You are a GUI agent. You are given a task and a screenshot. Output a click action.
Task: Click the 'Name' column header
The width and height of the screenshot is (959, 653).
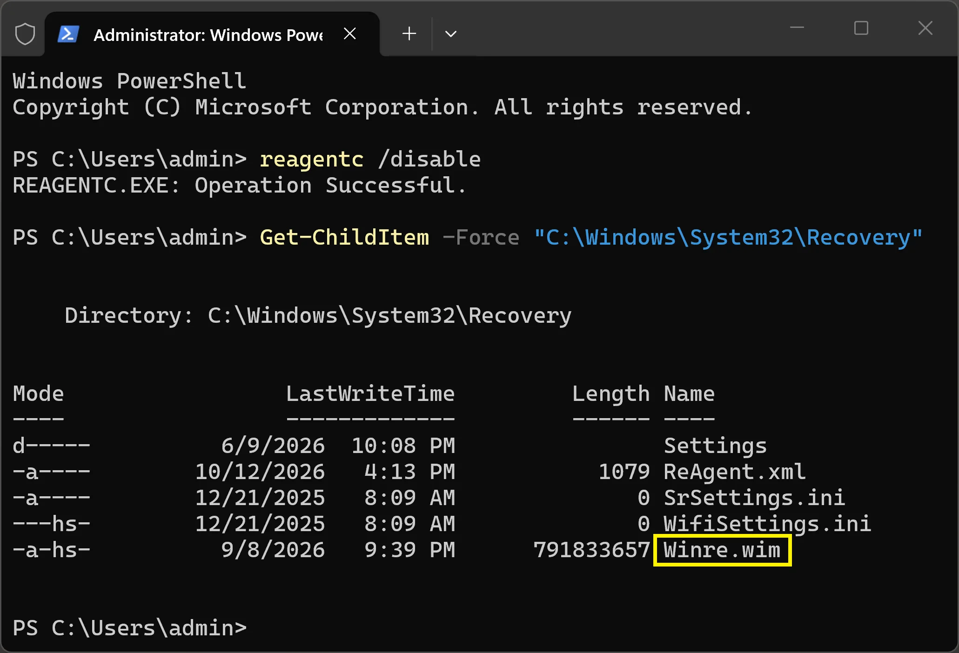(689, 394)
